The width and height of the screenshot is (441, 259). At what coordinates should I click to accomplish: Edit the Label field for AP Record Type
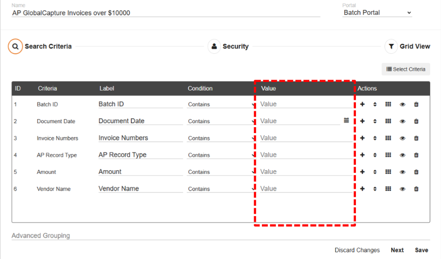[141, 155]
